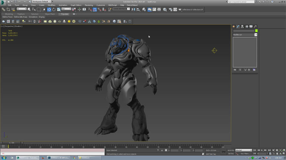Open the Render Setup dialog
The height and width of the screenshot is (160, 286).
pyautogui.click(x=170, y=9)
